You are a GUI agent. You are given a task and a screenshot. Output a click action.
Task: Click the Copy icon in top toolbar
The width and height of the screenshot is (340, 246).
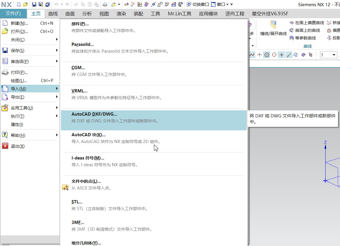(x=83, y=4)
